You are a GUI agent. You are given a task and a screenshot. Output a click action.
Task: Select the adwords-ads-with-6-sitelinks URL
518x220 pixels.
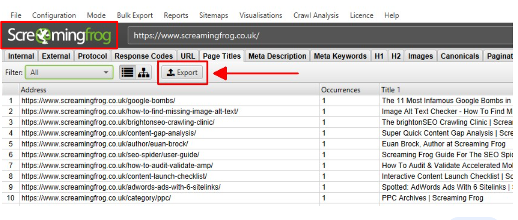coord(121,187)
